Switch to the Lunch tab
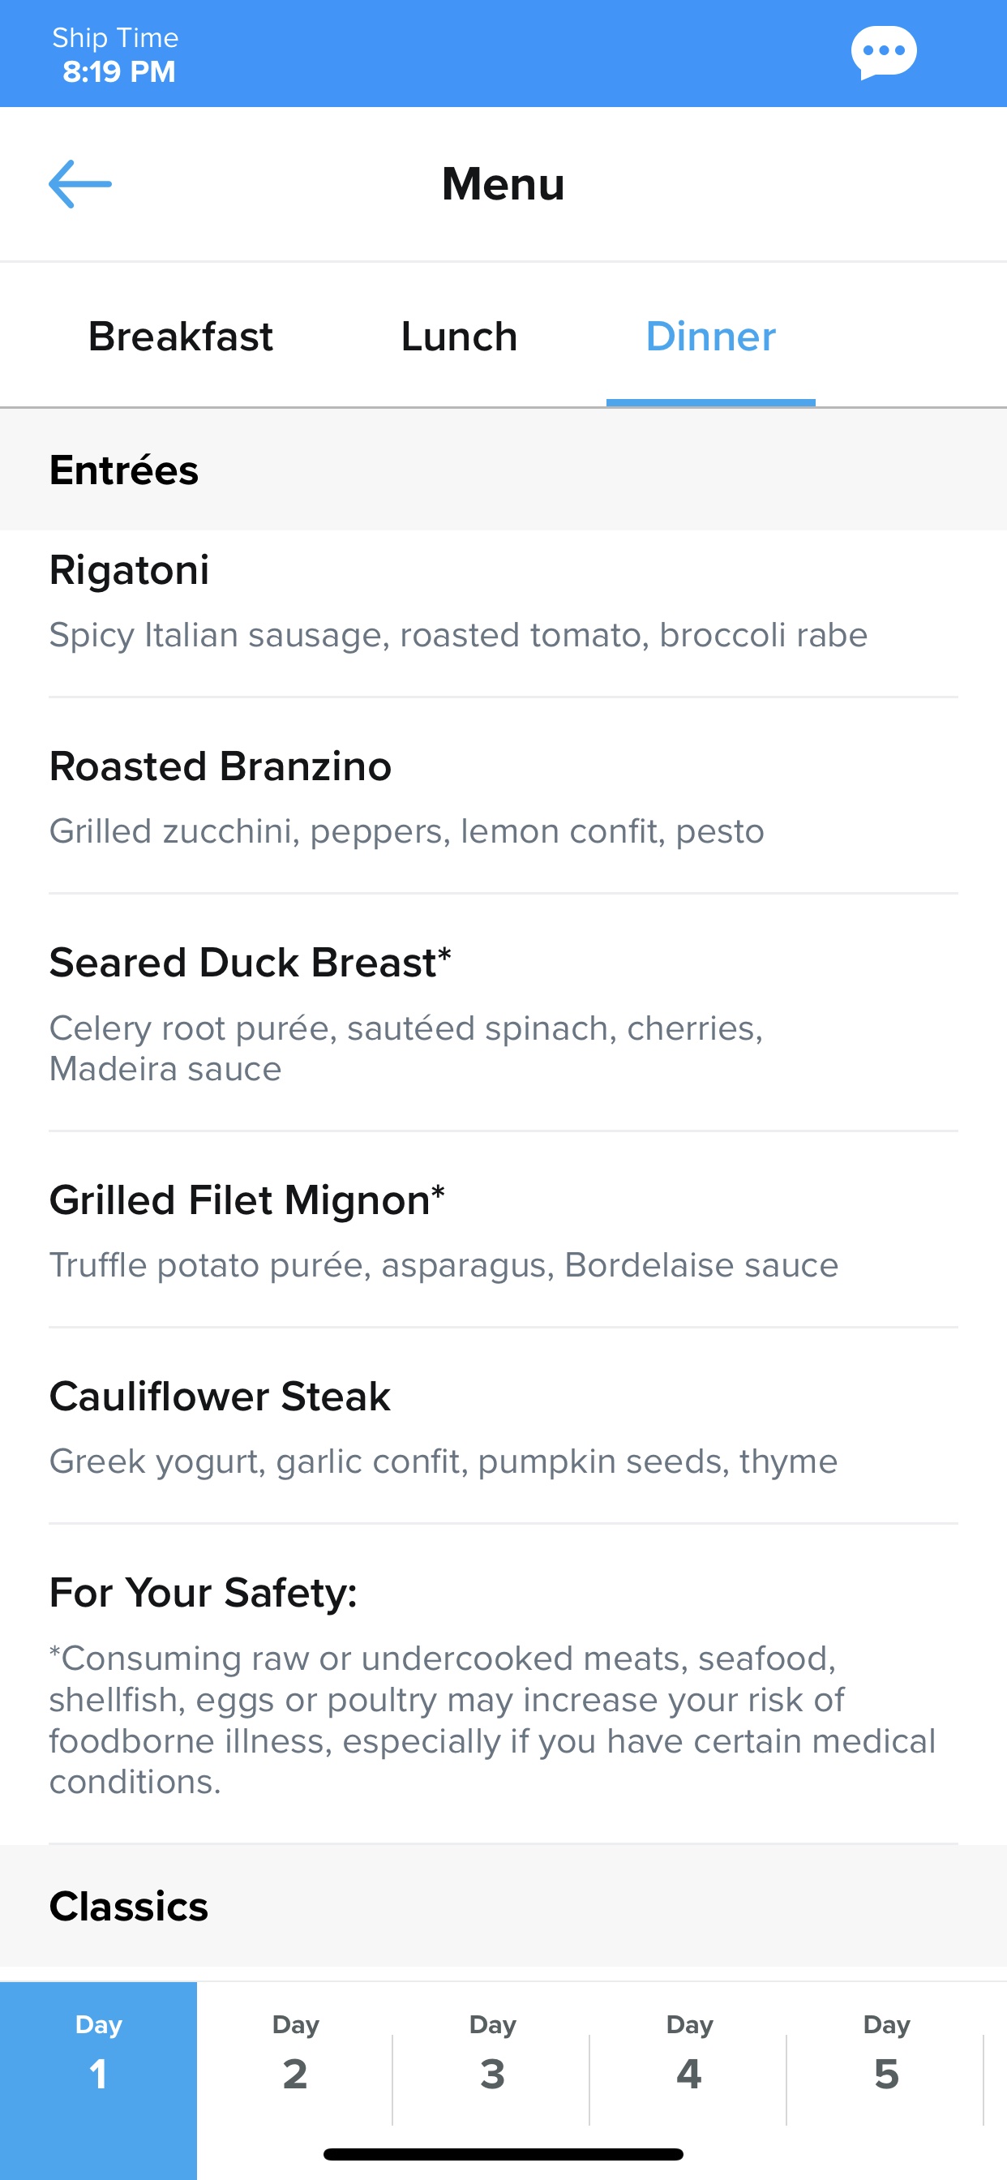This screenshot has height=2180, width=1007. (459, 337)
